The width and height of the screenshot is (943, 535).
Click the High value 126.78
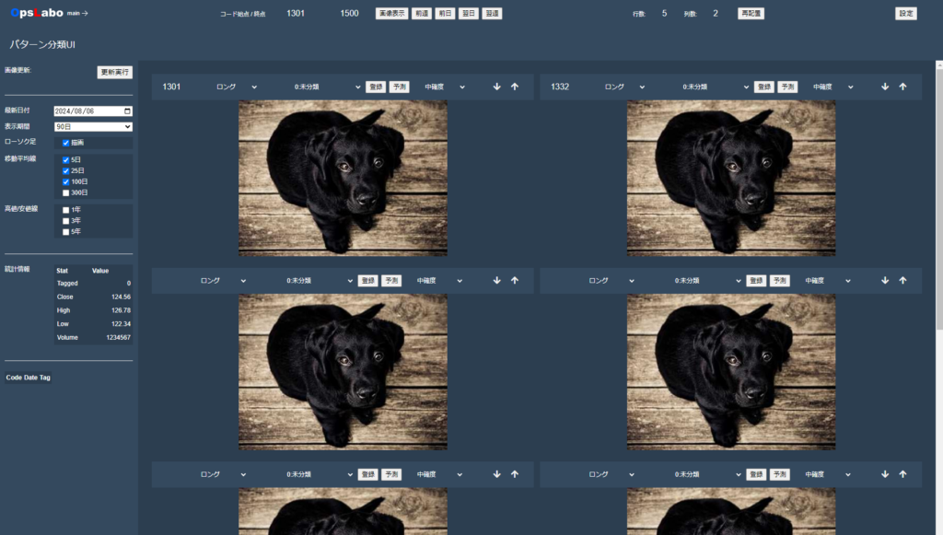click(121, 310)
